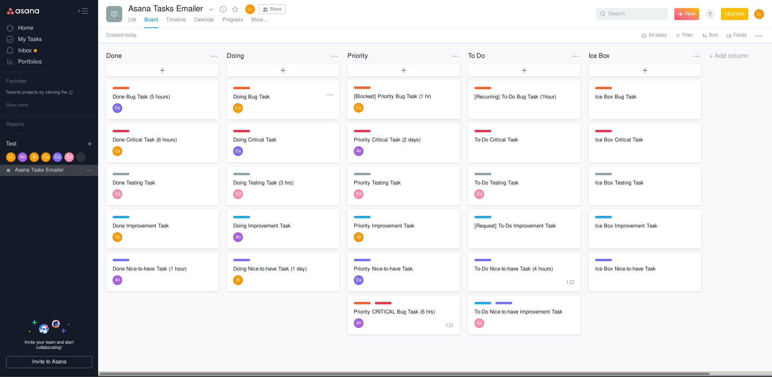Open the LL user profile avatar top right
The width and height of the screenshot is (772, 377).
pos(759,14)
